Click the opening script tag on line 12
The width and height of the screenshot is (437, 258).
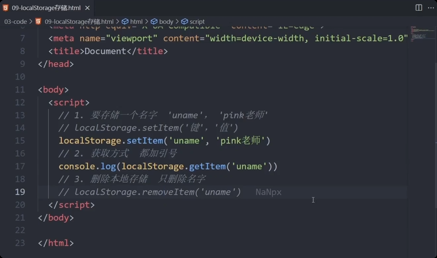click(69, 103)
